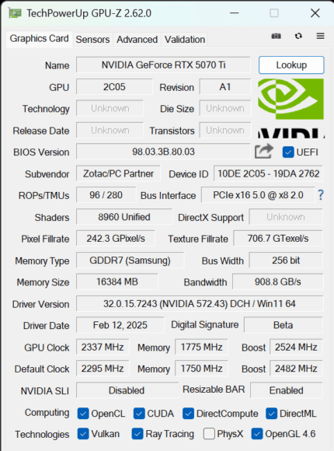Image resolution: width=334 pixels, height=451 pixels.
Task: Toggle the OpenCL checkbox
Action: point(83,414)
